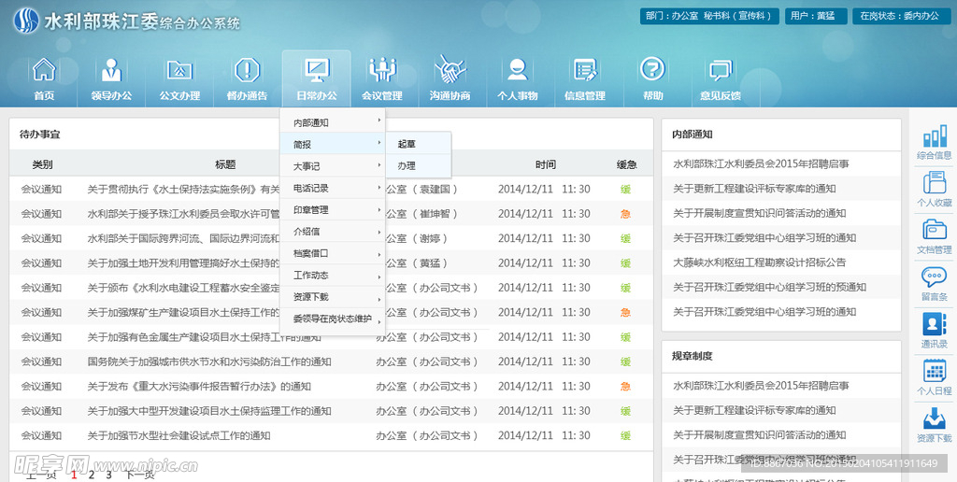Open 关于发布《重大水污染事件报告暂行办法》的通知
Screen dimensions: 957x482
point(199,386)
